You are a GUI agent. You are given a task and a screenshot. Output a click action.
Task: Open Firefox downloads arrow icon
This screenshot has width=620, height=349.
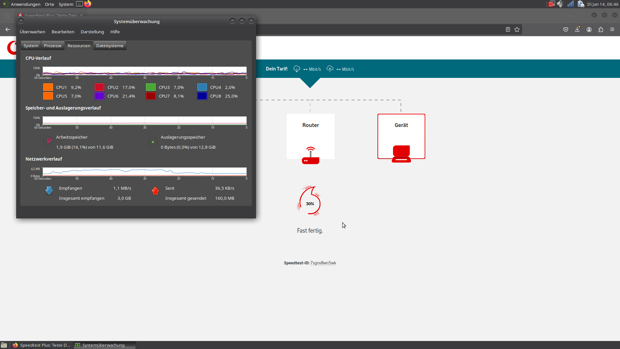577,29
